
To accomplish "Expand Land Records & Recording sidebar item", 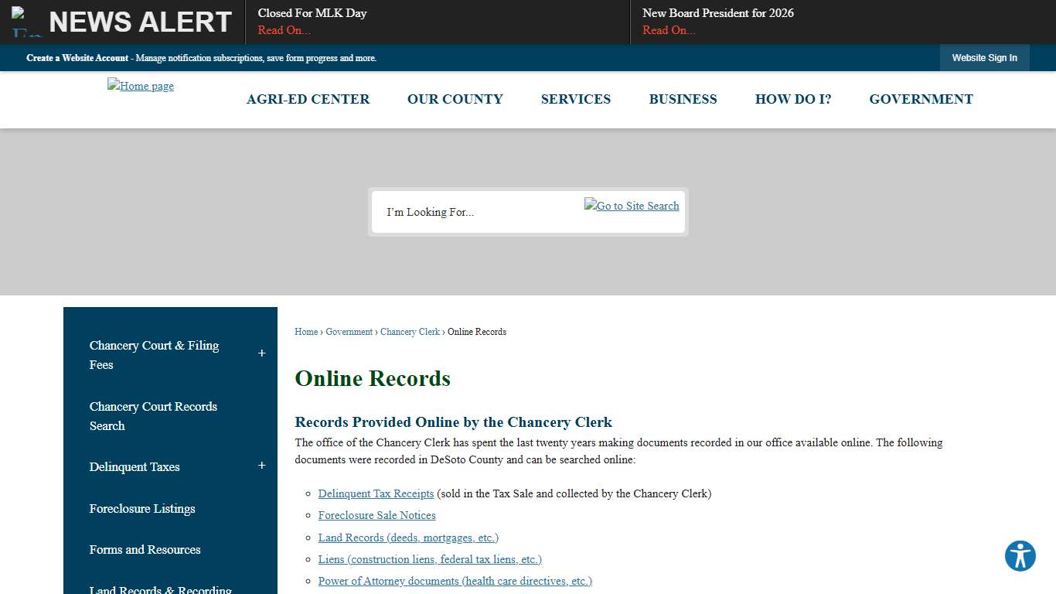I will click(160, 588).
